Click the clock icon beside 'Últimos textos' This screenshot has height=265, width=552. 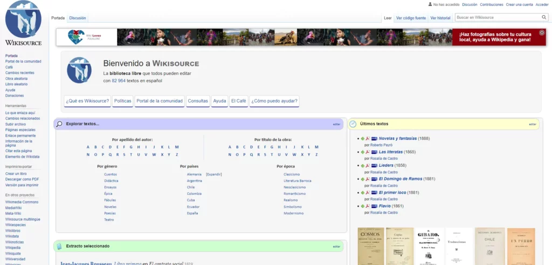coord(353,124)
